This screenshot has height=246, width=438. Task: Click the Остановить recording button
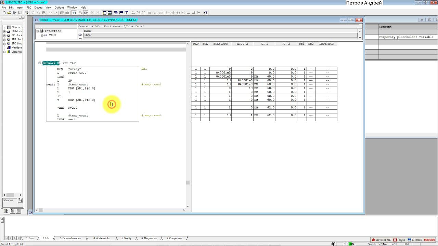[381, 240]
